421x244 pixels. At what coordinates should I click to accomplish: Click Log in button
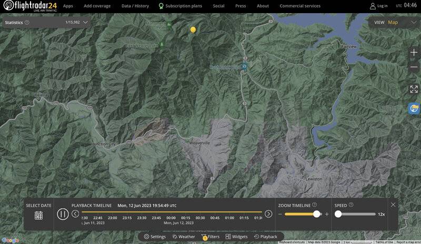(378, 6)
